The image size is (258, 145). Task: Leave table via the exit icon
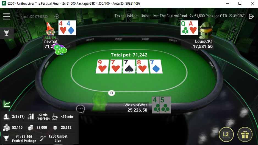coord(251,16)
